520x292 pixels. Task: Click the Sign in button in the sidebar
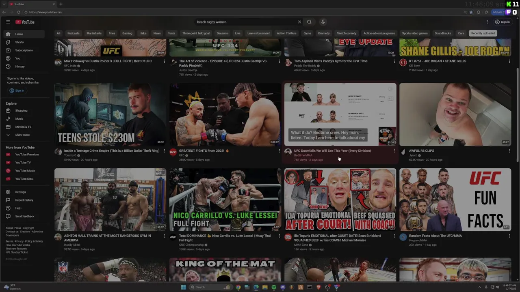click(17, 90)
